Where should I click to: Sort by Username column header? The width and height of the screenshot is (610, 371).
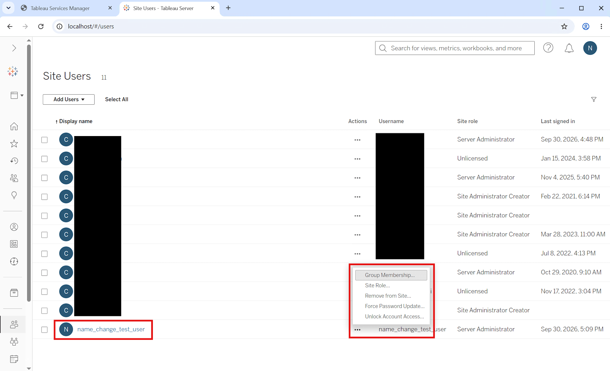pos(391,121)
